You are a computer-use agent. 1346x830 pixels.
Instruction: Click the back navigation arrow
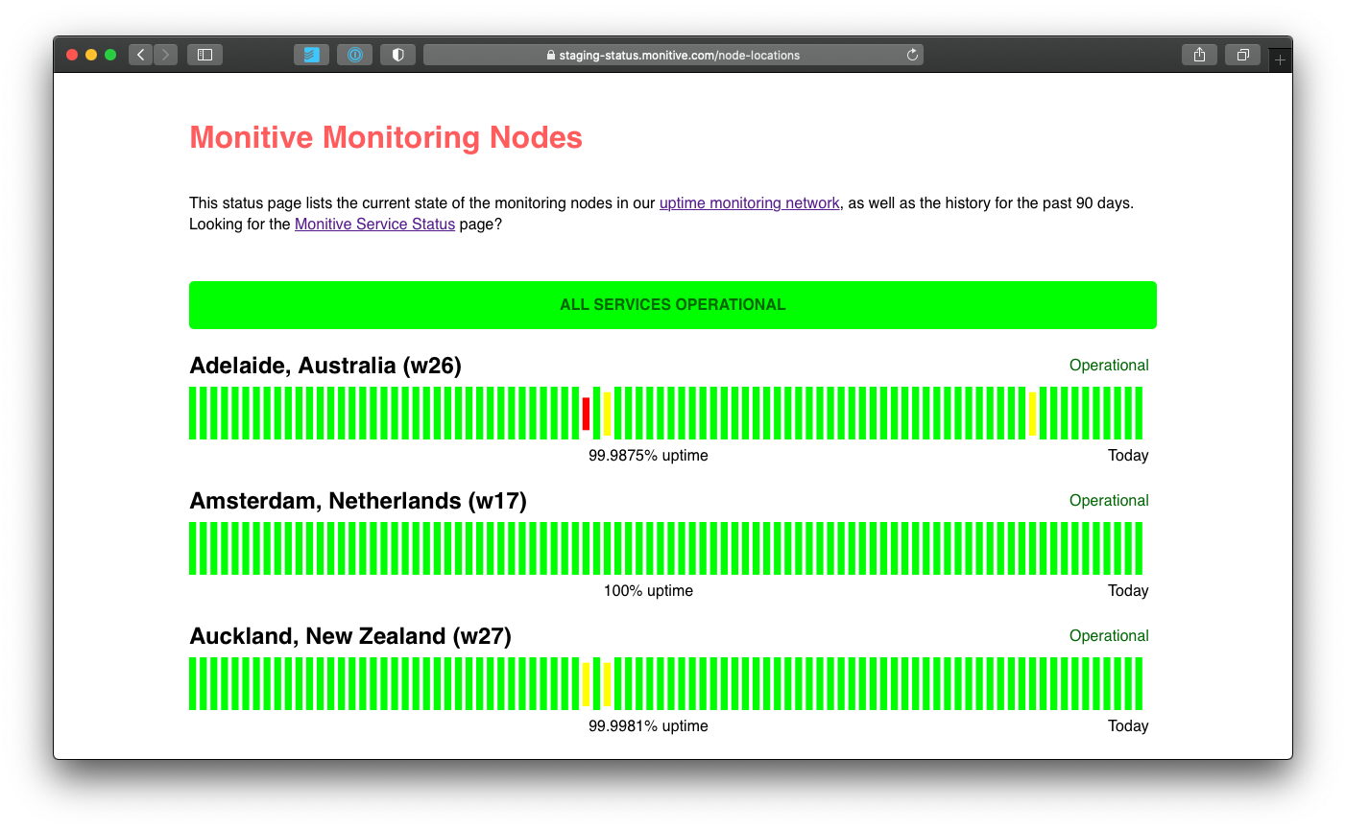(140, 55)
